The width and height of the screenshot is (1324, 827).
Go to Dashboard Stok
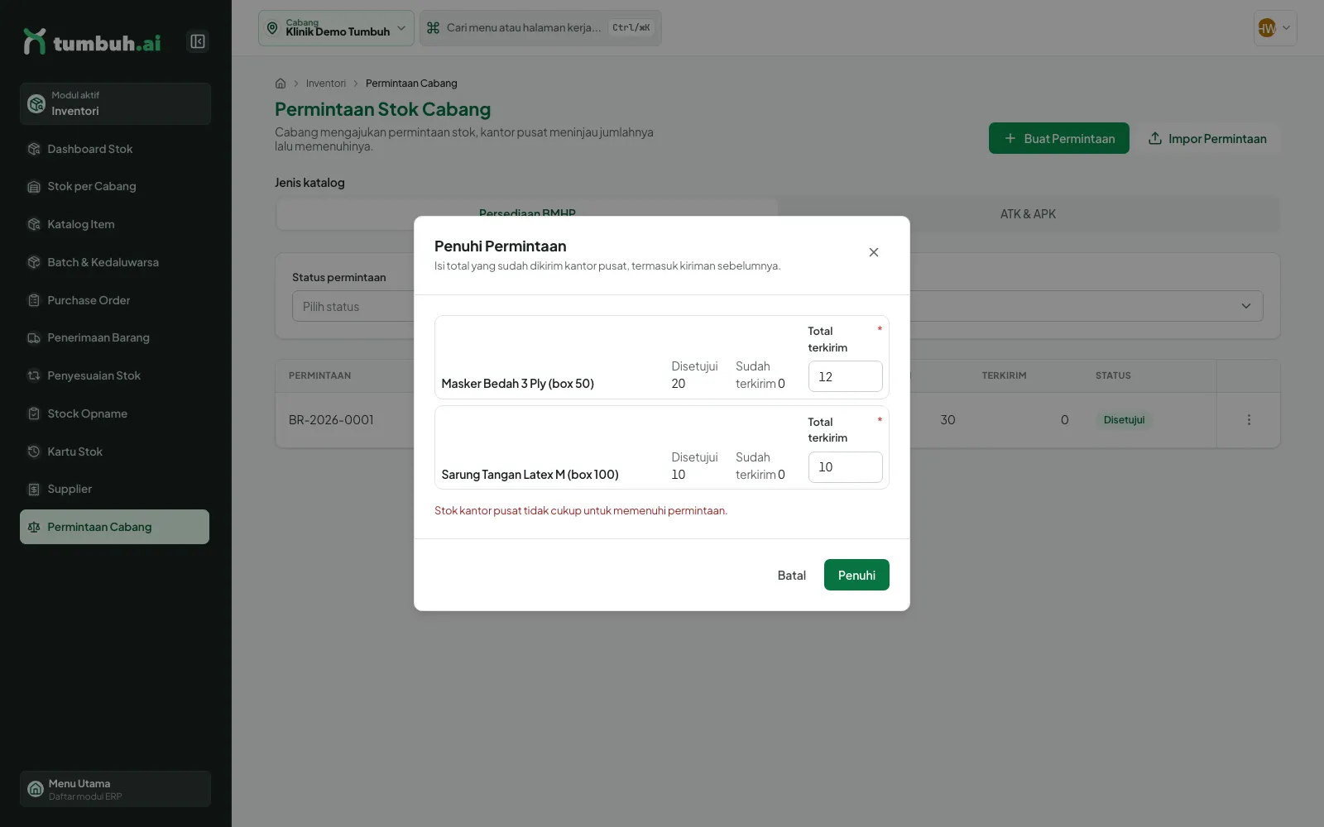pos(114,149)
